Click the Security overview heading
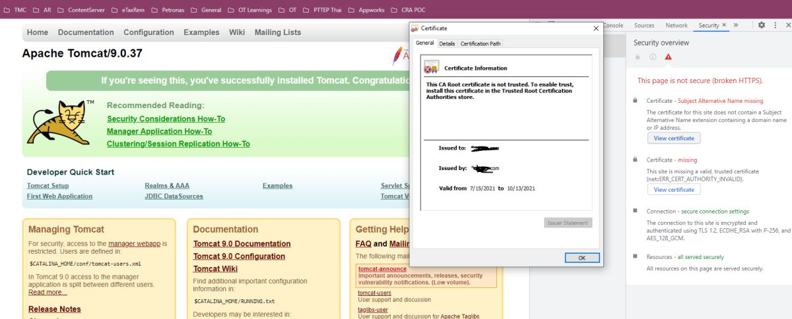Screen dimensions: 792x319 pyautogui.click(x=661, y=42)
